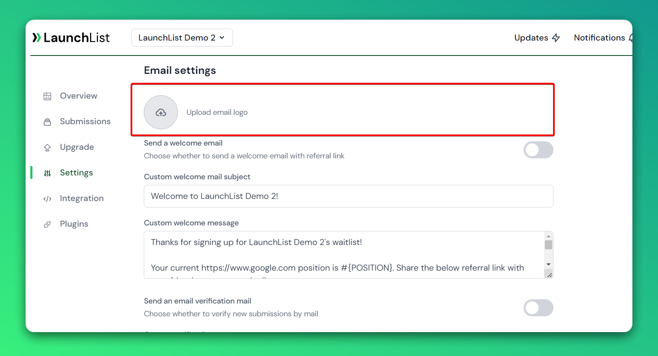
Task: Click the custom welcome mail subject field
Action: click(348, 196)
